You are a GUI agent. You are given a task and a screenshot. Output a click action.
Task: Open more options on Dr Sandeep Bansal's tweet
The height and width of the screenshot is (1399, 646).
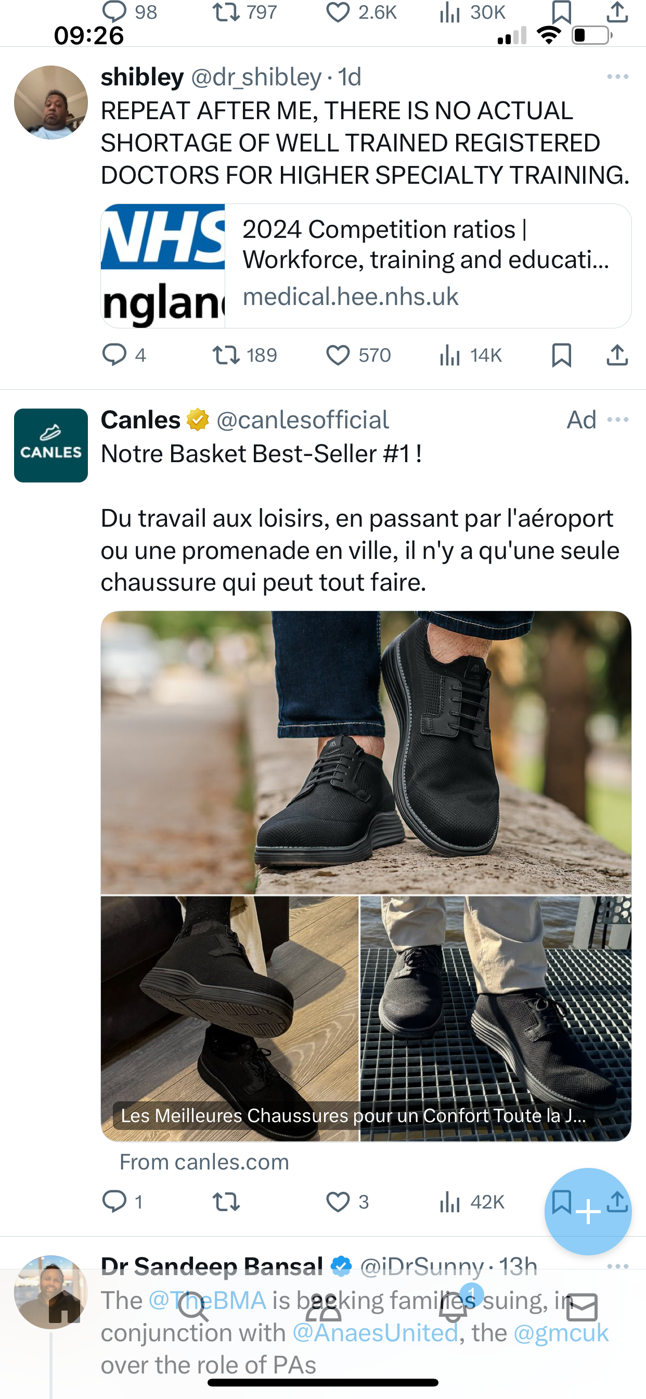coord(618,1266)
